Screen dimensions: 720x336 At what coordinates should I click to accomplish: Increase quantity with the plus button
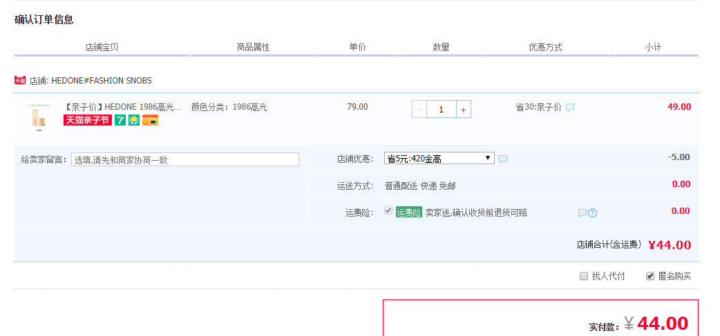(x=464, y=109)
